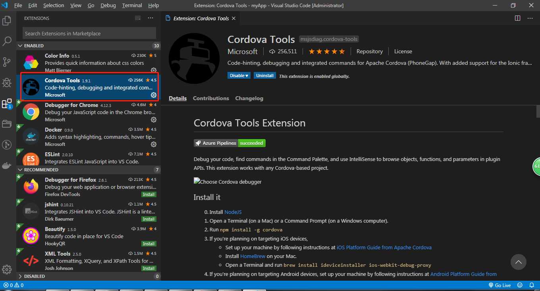The width and height of the screenshot is (540, 291).
Task: Open the Extensions panel more actions ellipsis
Action: (150, 18)
